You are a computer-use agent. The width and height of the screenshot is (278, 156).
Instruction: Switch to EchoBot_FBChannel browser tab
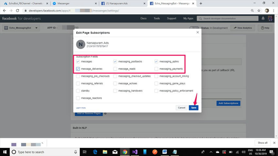[26, 3]
